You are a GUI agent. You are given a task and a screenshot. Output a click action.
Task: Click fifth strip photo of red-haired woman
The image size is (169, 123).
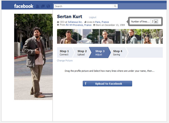[x=152, y=37]
